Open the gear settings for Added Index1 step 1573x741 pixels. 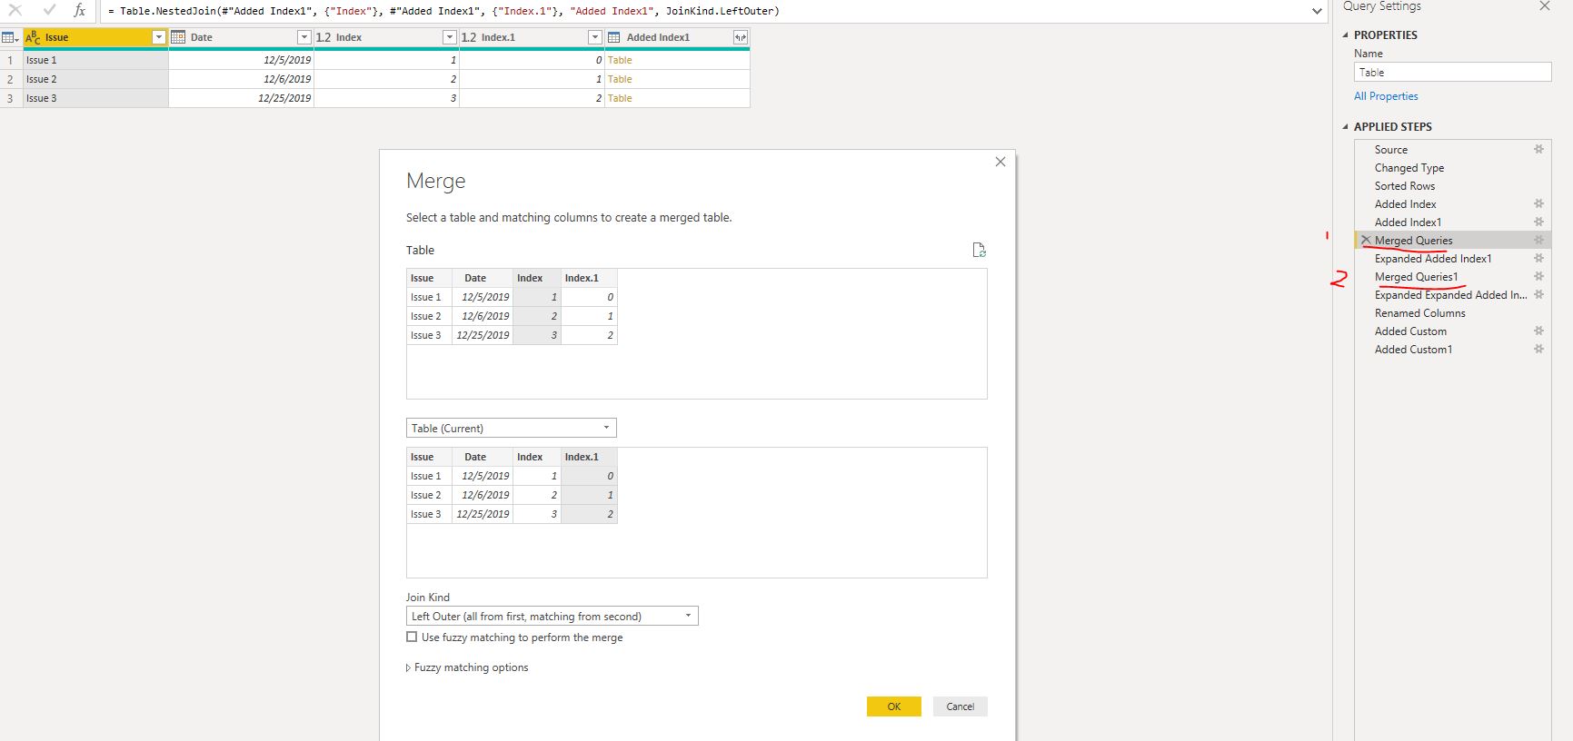pos(1538,222)
